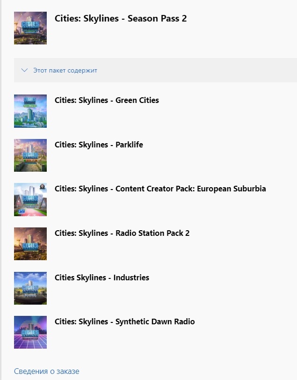Select the Synthetic Dawn Radio title text
The image size is (297, 380).
(x=124, y=322)
